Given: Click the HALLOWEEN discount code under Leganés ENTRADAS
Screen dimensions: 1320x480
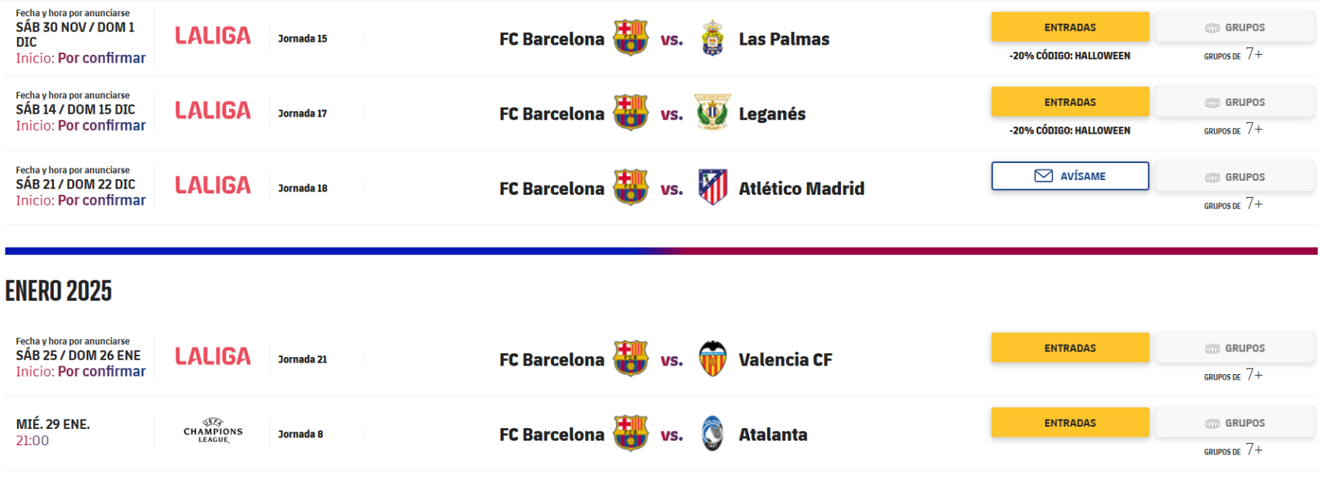Looking at the screenshot, I should 1069,130.
